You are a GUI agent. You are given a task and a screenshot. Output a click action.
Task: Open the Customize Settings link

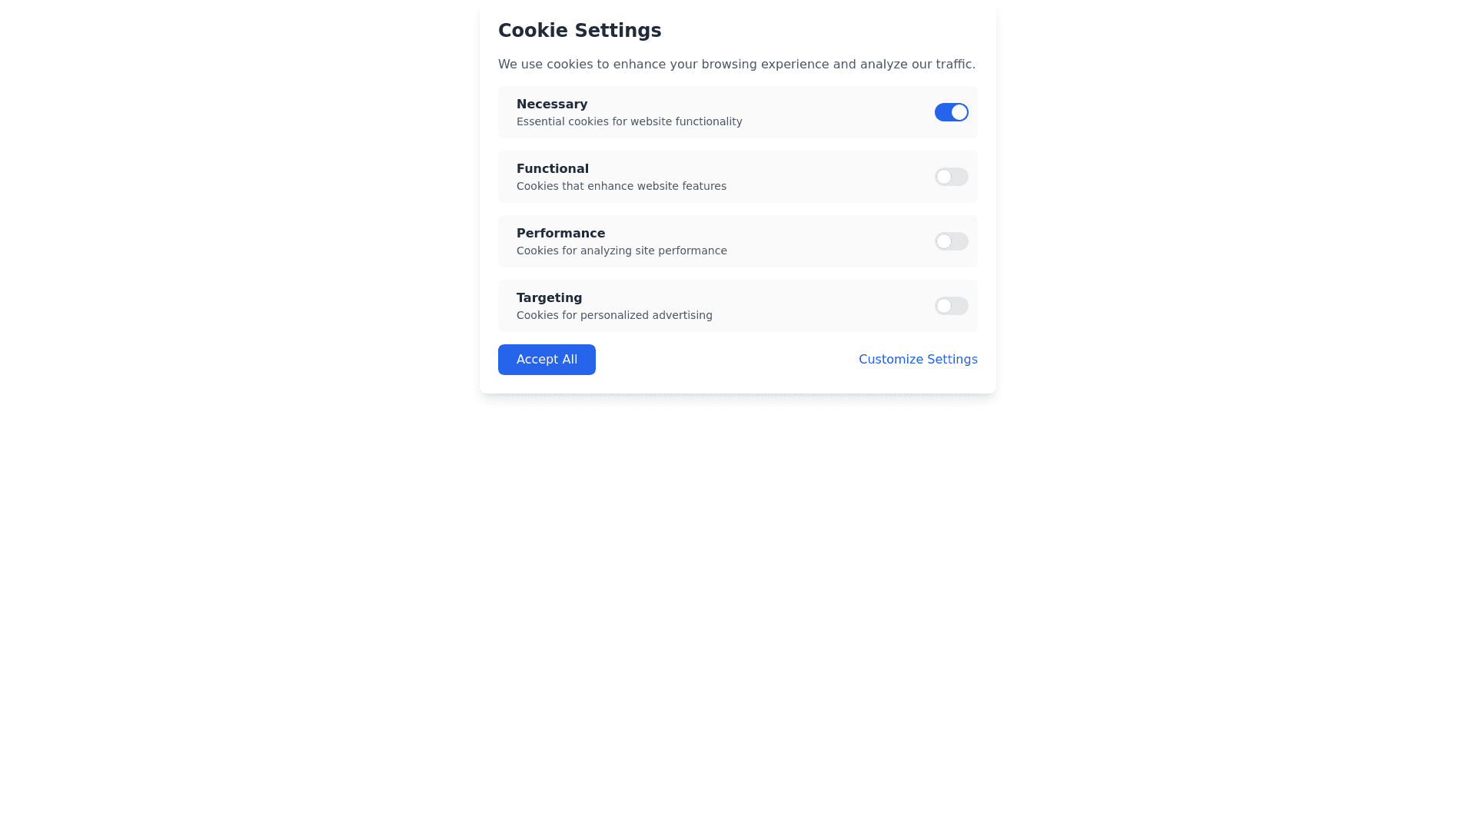(x=918, y=360)
